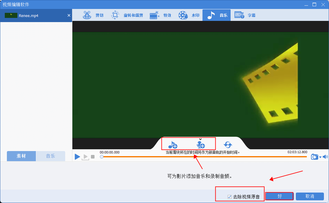Open the 字幕 subtitle tab
This screenshot has width=329, height=203.
coord(245,15)
